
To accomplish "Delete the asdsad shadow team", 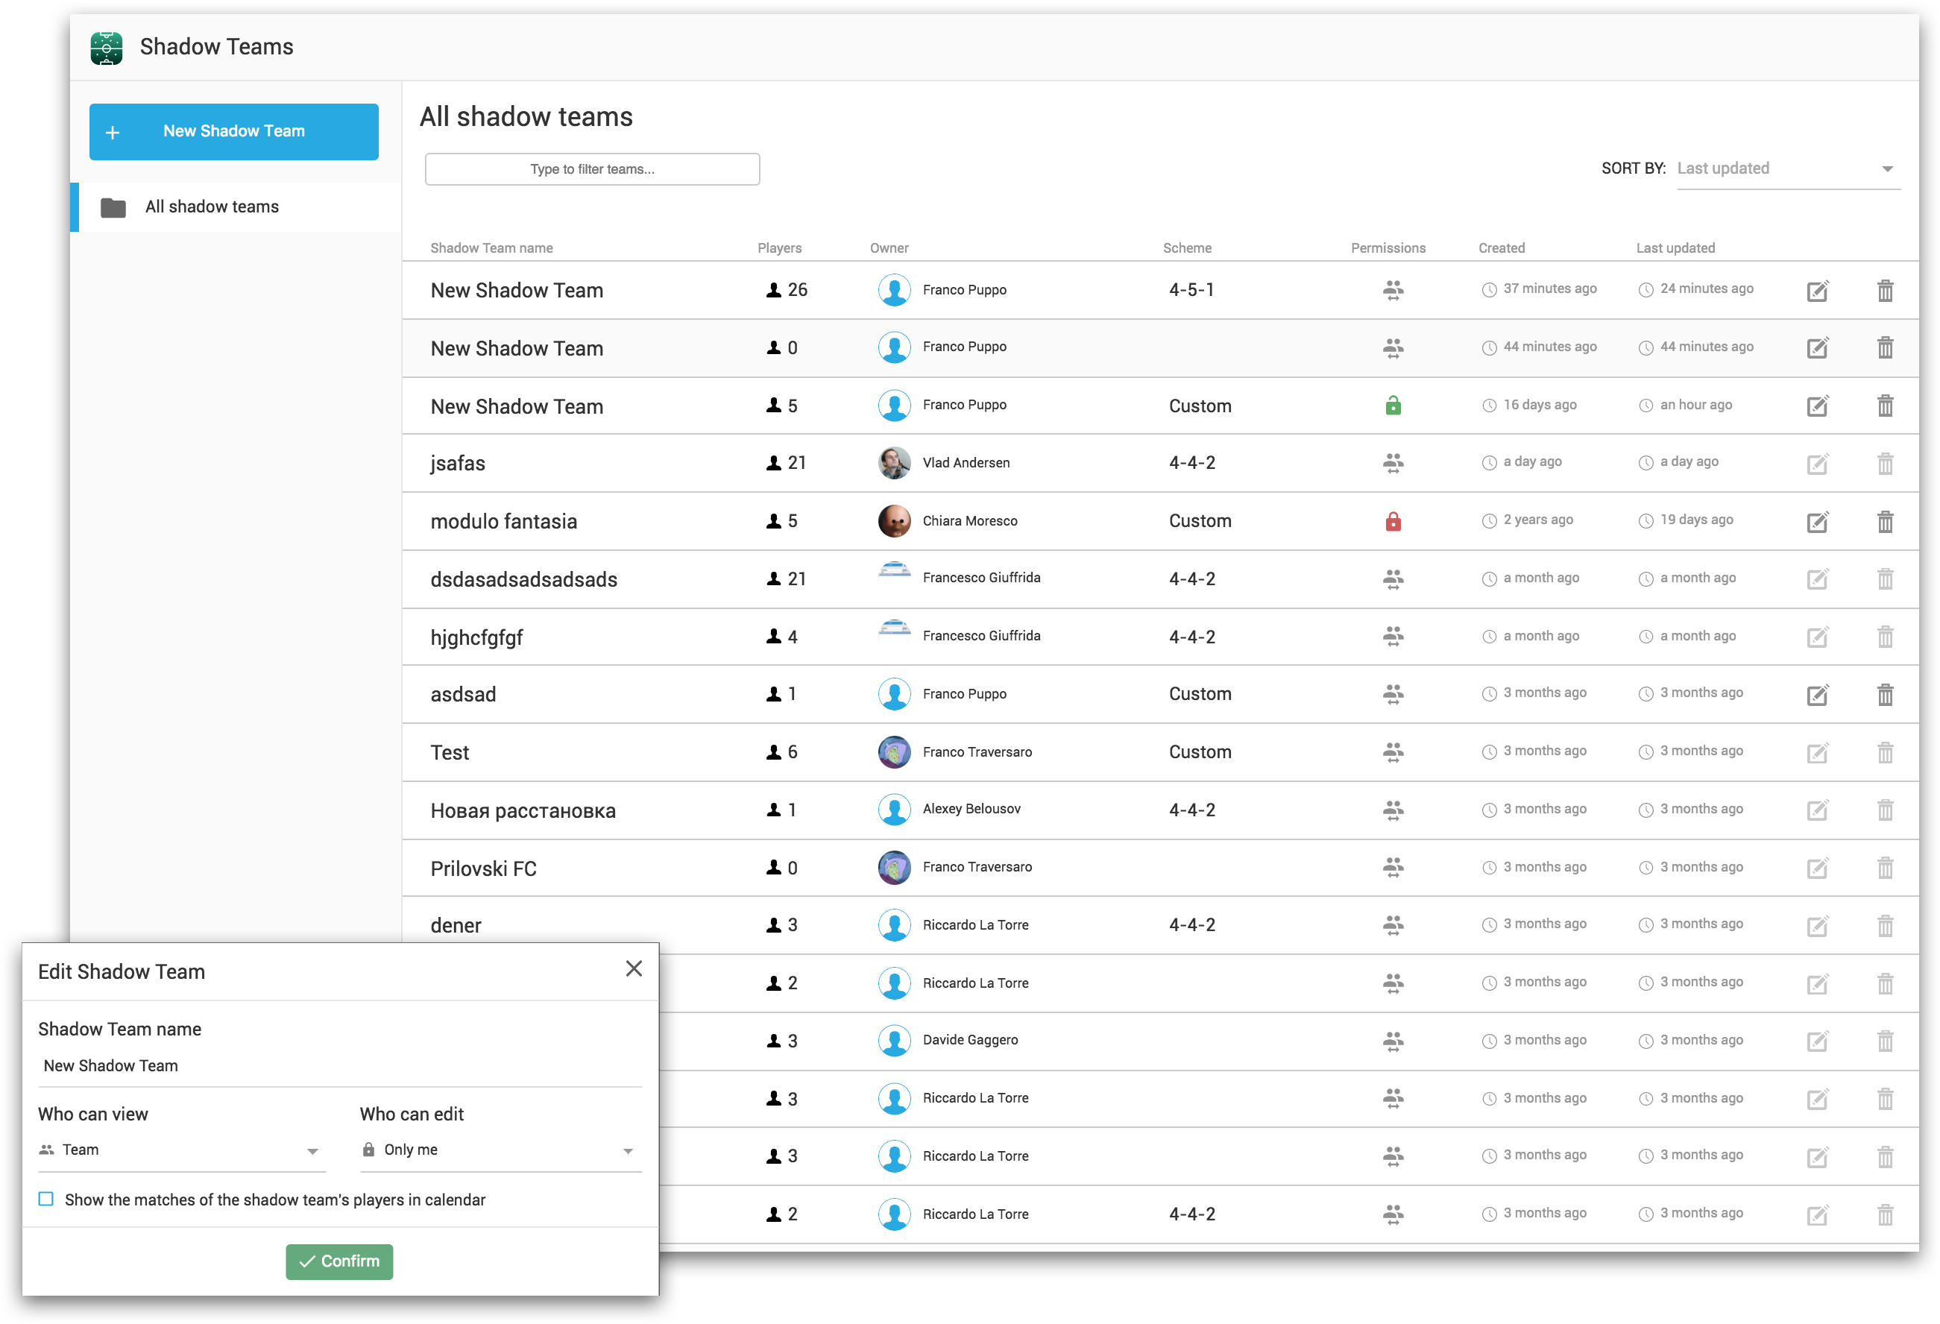I will pyautogui.click(x=1884, y=695).
